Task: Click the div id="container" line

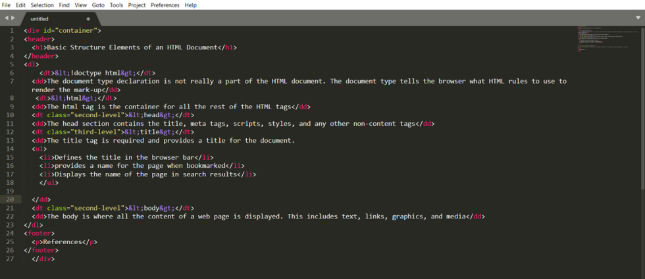Action: click(x=62, y=30)
